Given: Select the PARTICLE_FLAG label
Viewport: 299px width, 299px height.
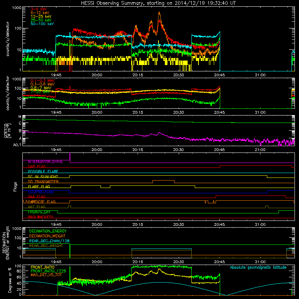Looking at the screenshot, I should click(41, 202).
